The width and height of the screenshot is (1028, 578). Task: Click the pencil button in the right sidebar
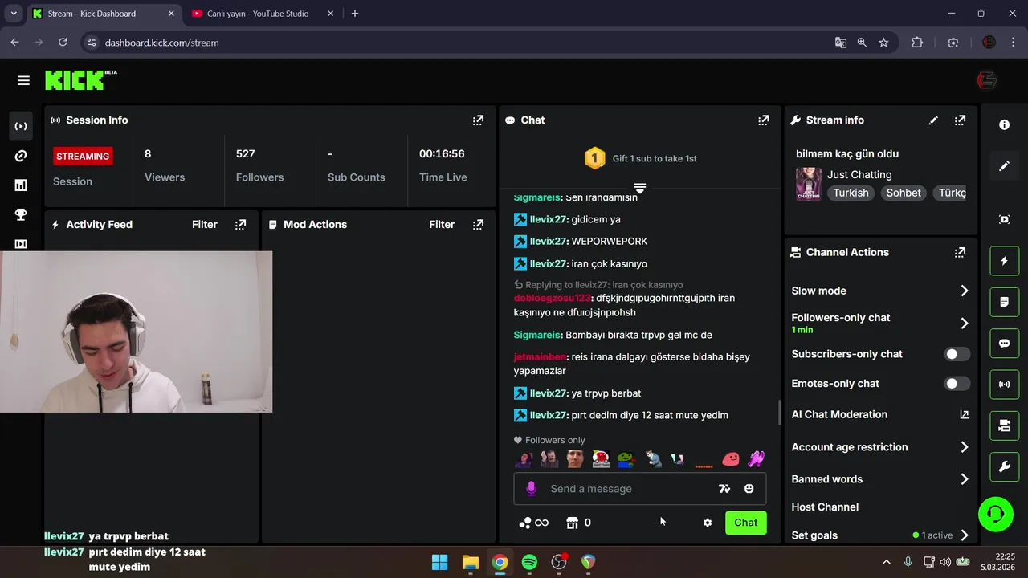pyautogui.click(x=1004, y=166)
